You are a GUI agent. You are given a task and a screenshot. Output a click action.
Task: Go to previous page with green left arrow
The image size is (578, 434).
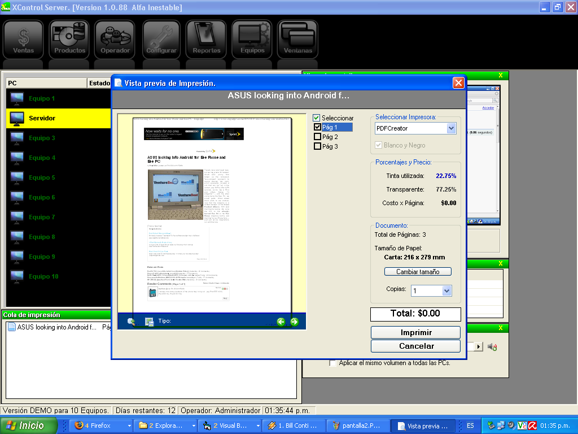point(281,322)
